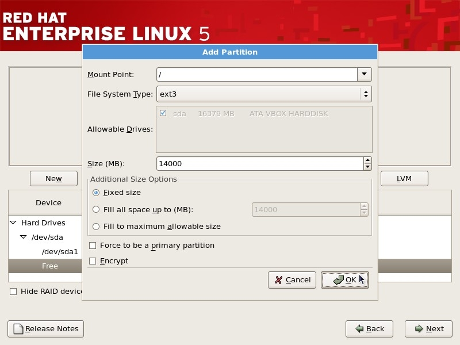Confirm the partition with OK button
The image size is (460, 345).
coord(344,280)
